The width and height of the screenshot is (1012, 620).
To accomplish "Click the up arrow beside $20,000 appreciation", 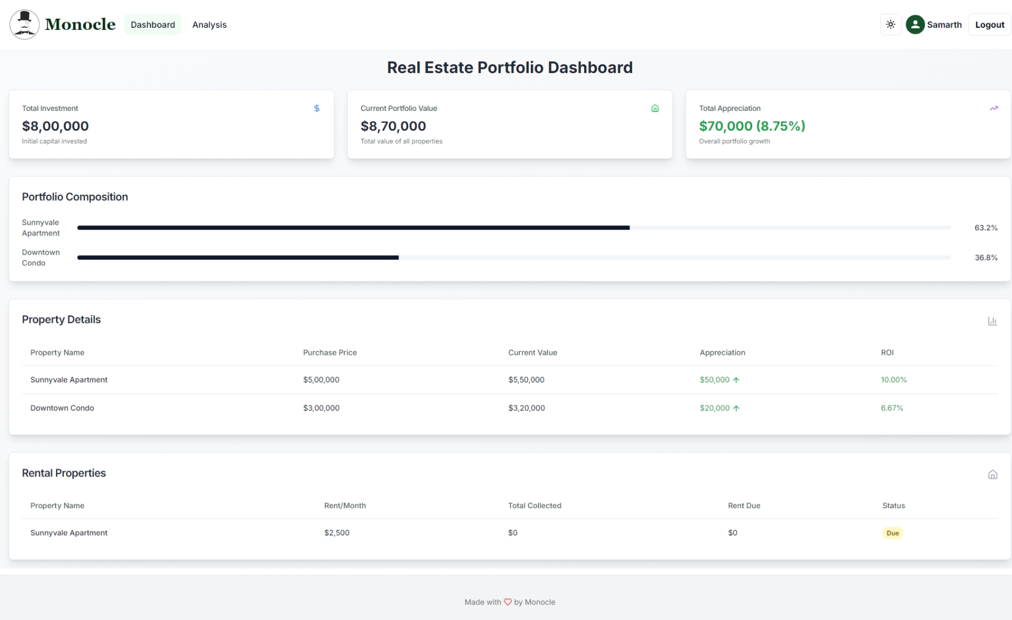I will (736, 408).
